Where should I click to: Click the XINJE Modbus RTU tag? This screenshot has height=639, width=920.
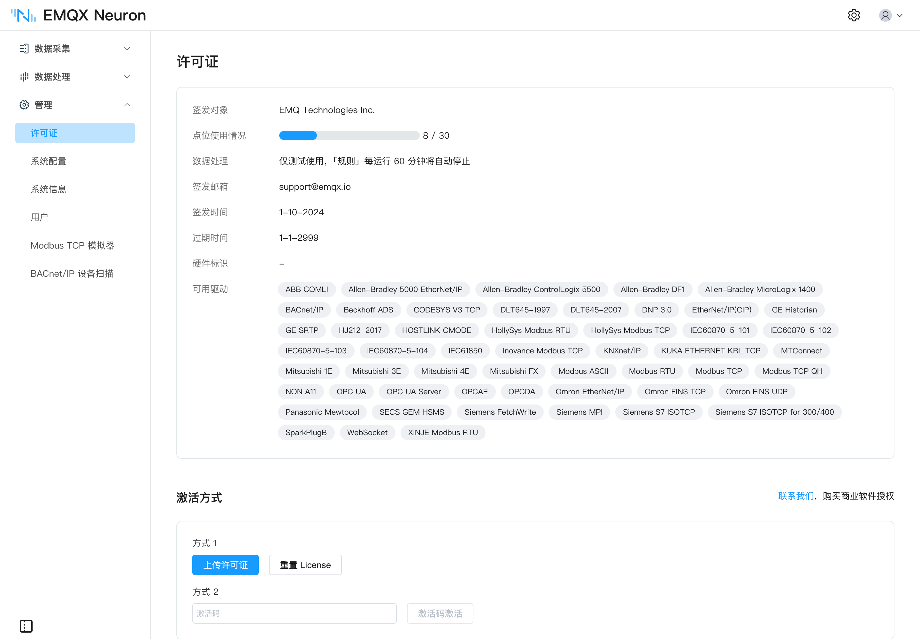click(442, 432)
